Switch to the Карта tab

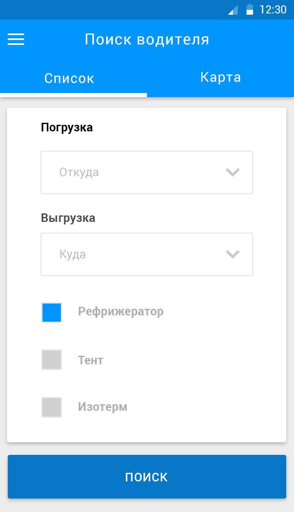(220, 77)
